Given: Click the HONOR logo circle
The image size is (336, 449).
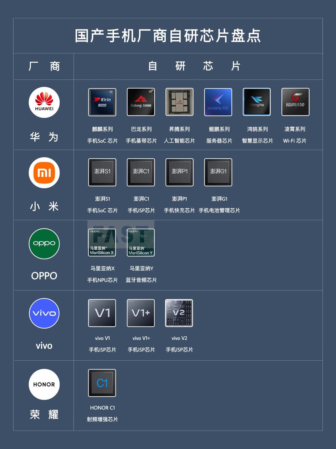Looking at the screenshot, I should [x=44, y=384].
